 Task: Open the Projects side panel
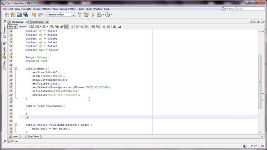(5, 52)
